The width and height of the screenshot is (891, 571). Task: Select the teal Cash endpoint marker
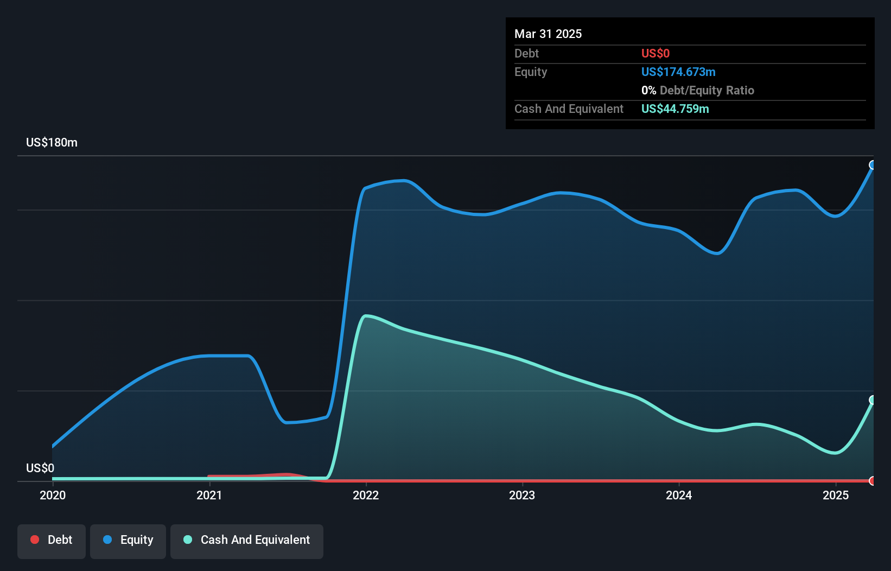[873, 400]
